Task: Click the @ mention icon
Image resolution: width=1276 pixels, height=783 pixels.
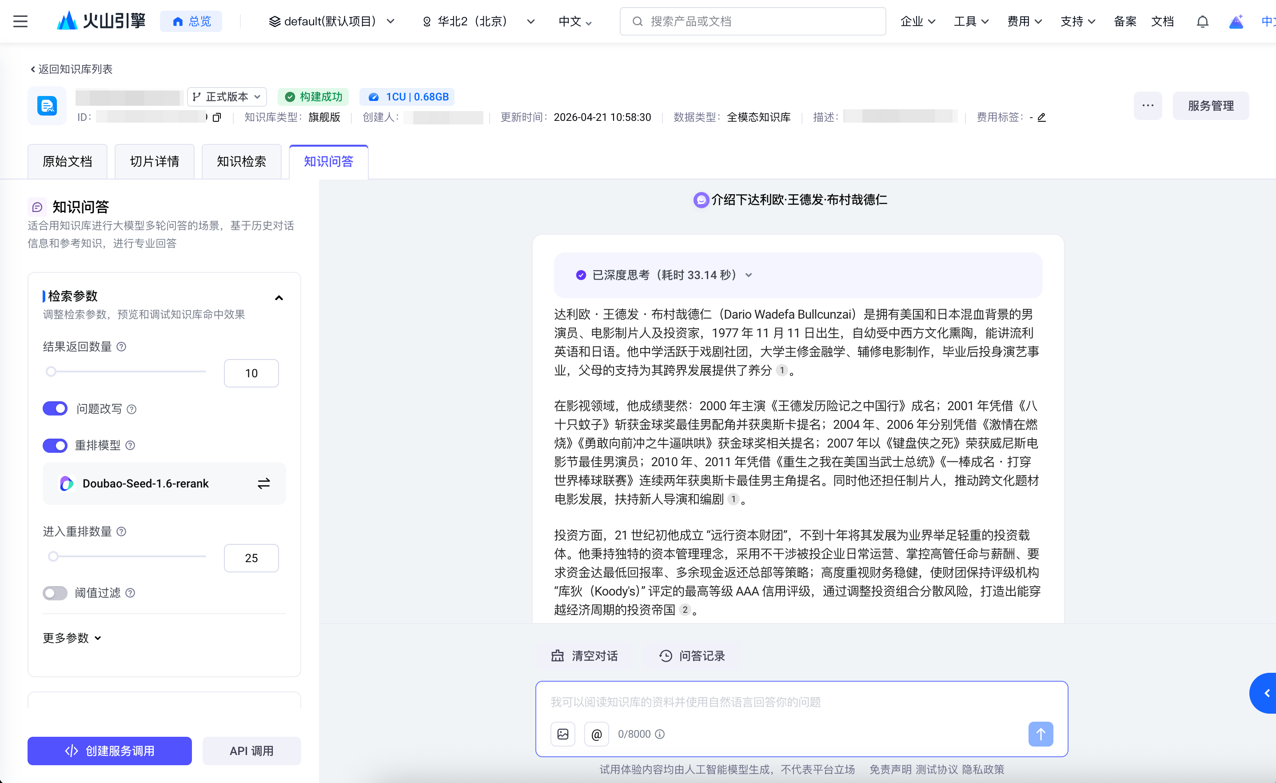Action: click(x=596, y=734)
